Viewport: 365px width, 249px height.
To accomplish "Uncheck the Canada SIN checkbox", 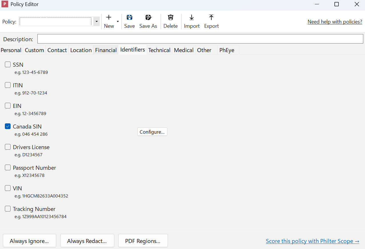I will pos(8,127).
